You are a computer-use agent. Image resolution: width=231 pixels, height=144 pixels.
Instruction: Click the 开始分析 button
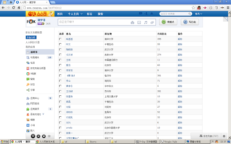[x=31, y=37]
